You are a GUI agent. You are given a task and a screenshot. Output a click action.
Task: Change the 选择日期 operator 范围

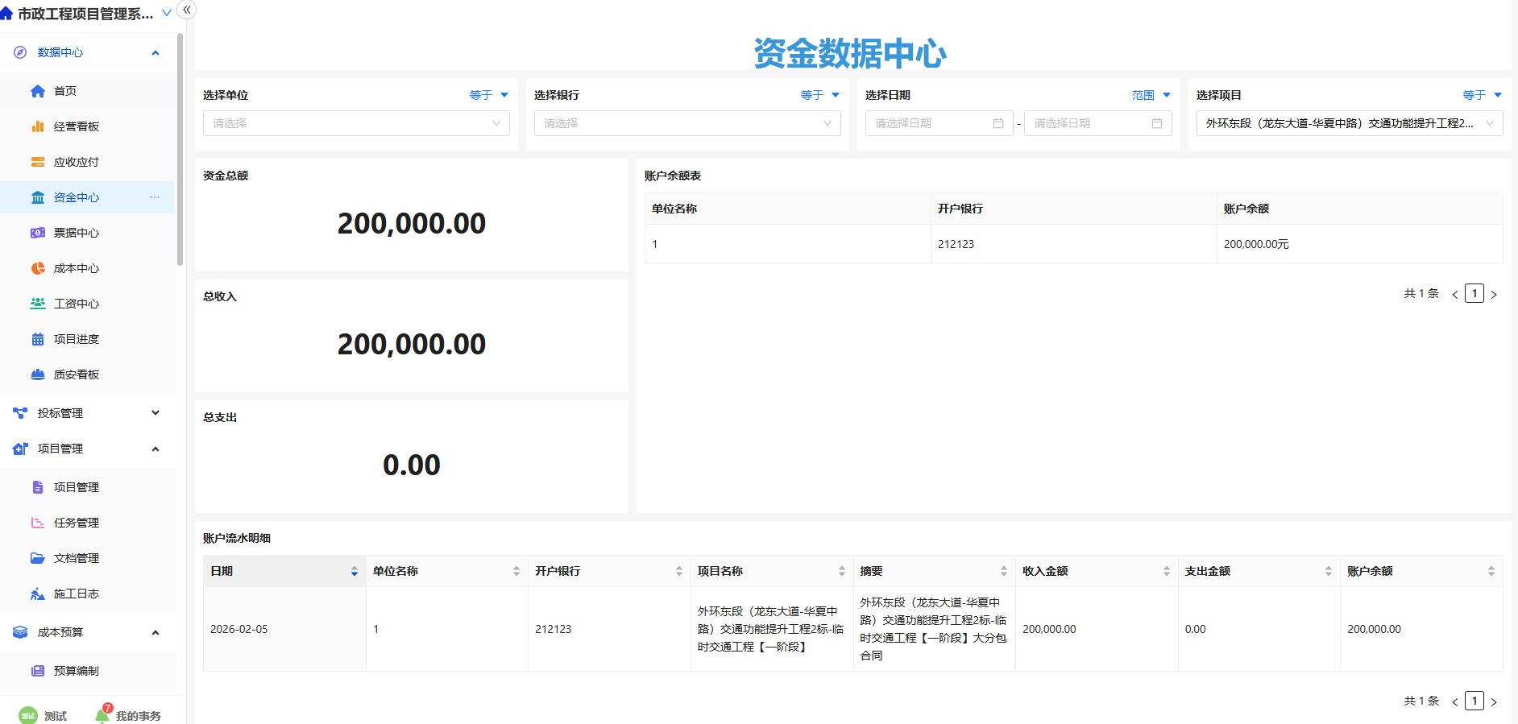1151,95
